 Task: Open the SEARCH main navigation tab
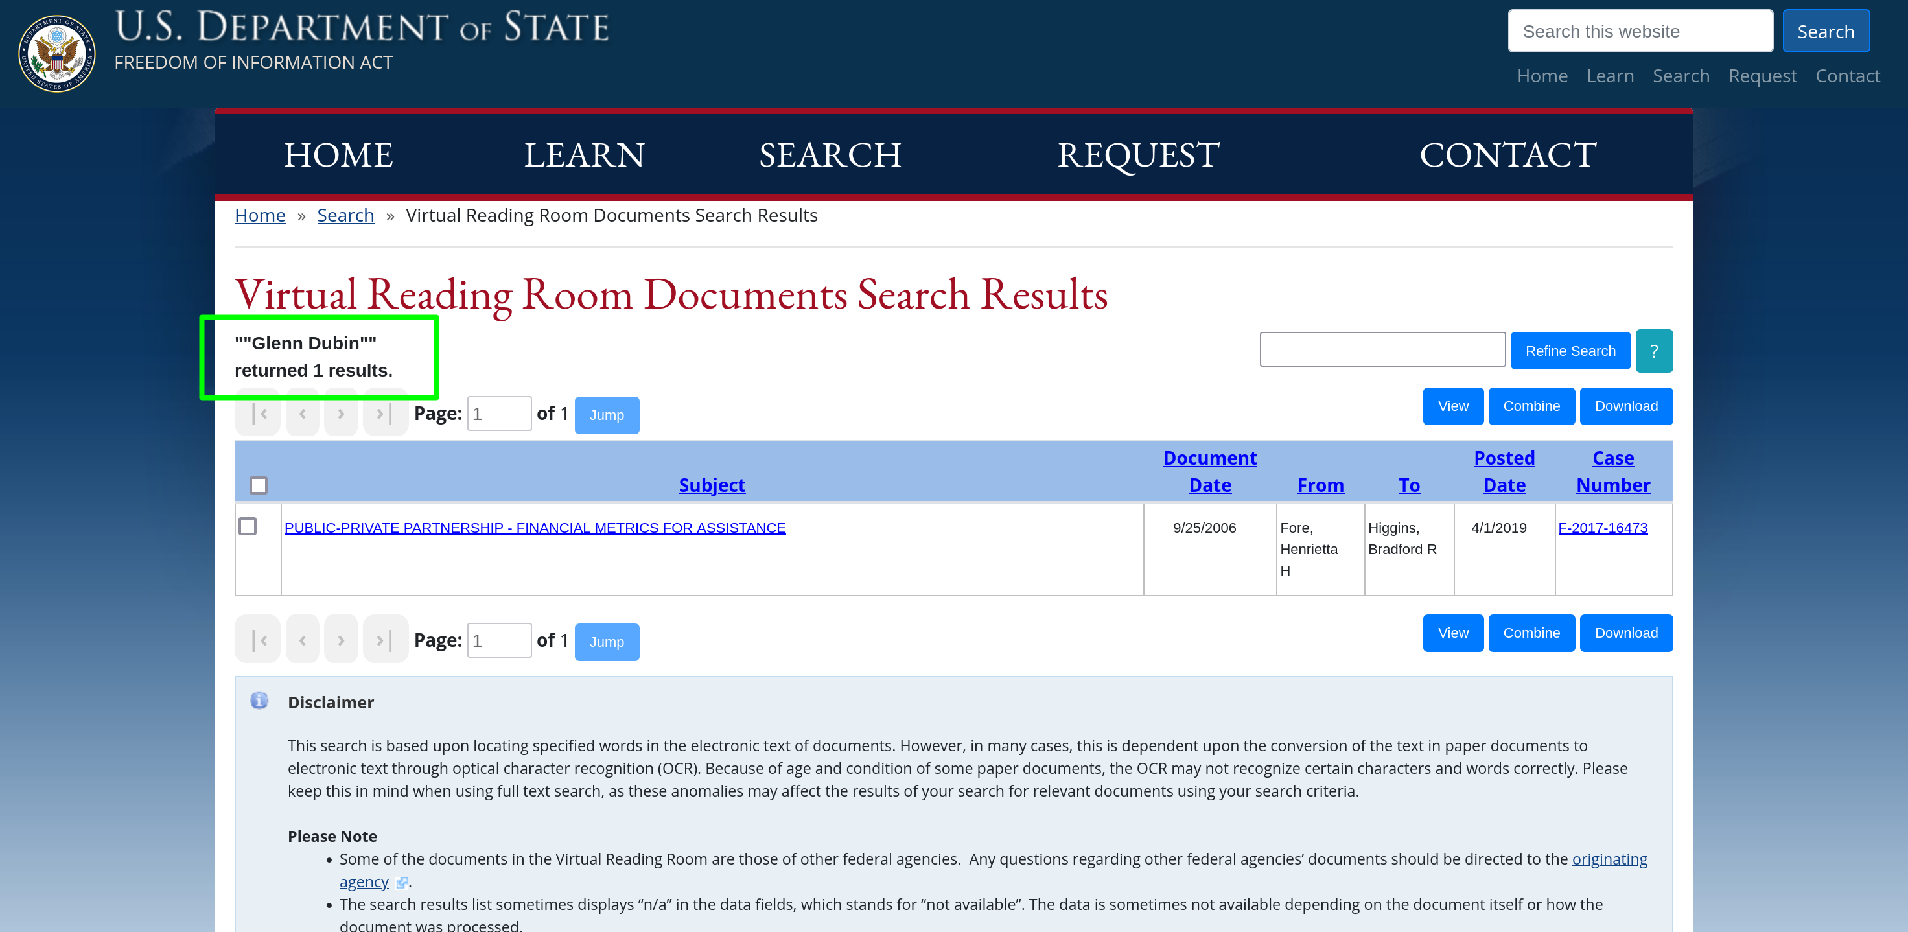tap(830, 155)
